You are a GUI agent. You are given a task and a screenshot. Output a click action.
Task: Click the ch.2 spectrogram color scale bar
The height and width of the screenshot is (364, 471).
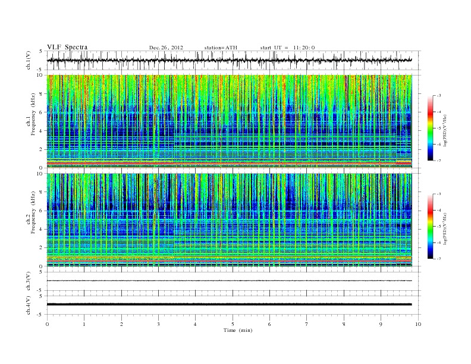click(430, 227)
